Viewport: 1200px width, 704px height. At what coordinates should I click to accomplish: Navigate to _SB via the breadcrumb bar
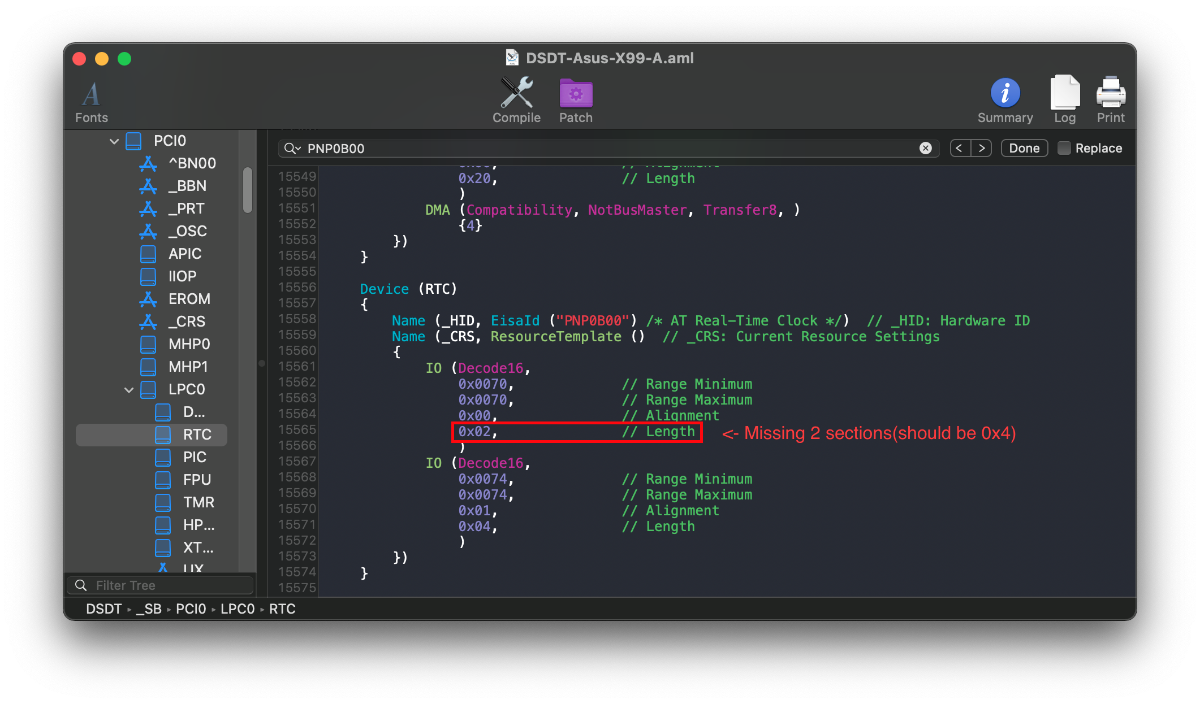(150, 609)
